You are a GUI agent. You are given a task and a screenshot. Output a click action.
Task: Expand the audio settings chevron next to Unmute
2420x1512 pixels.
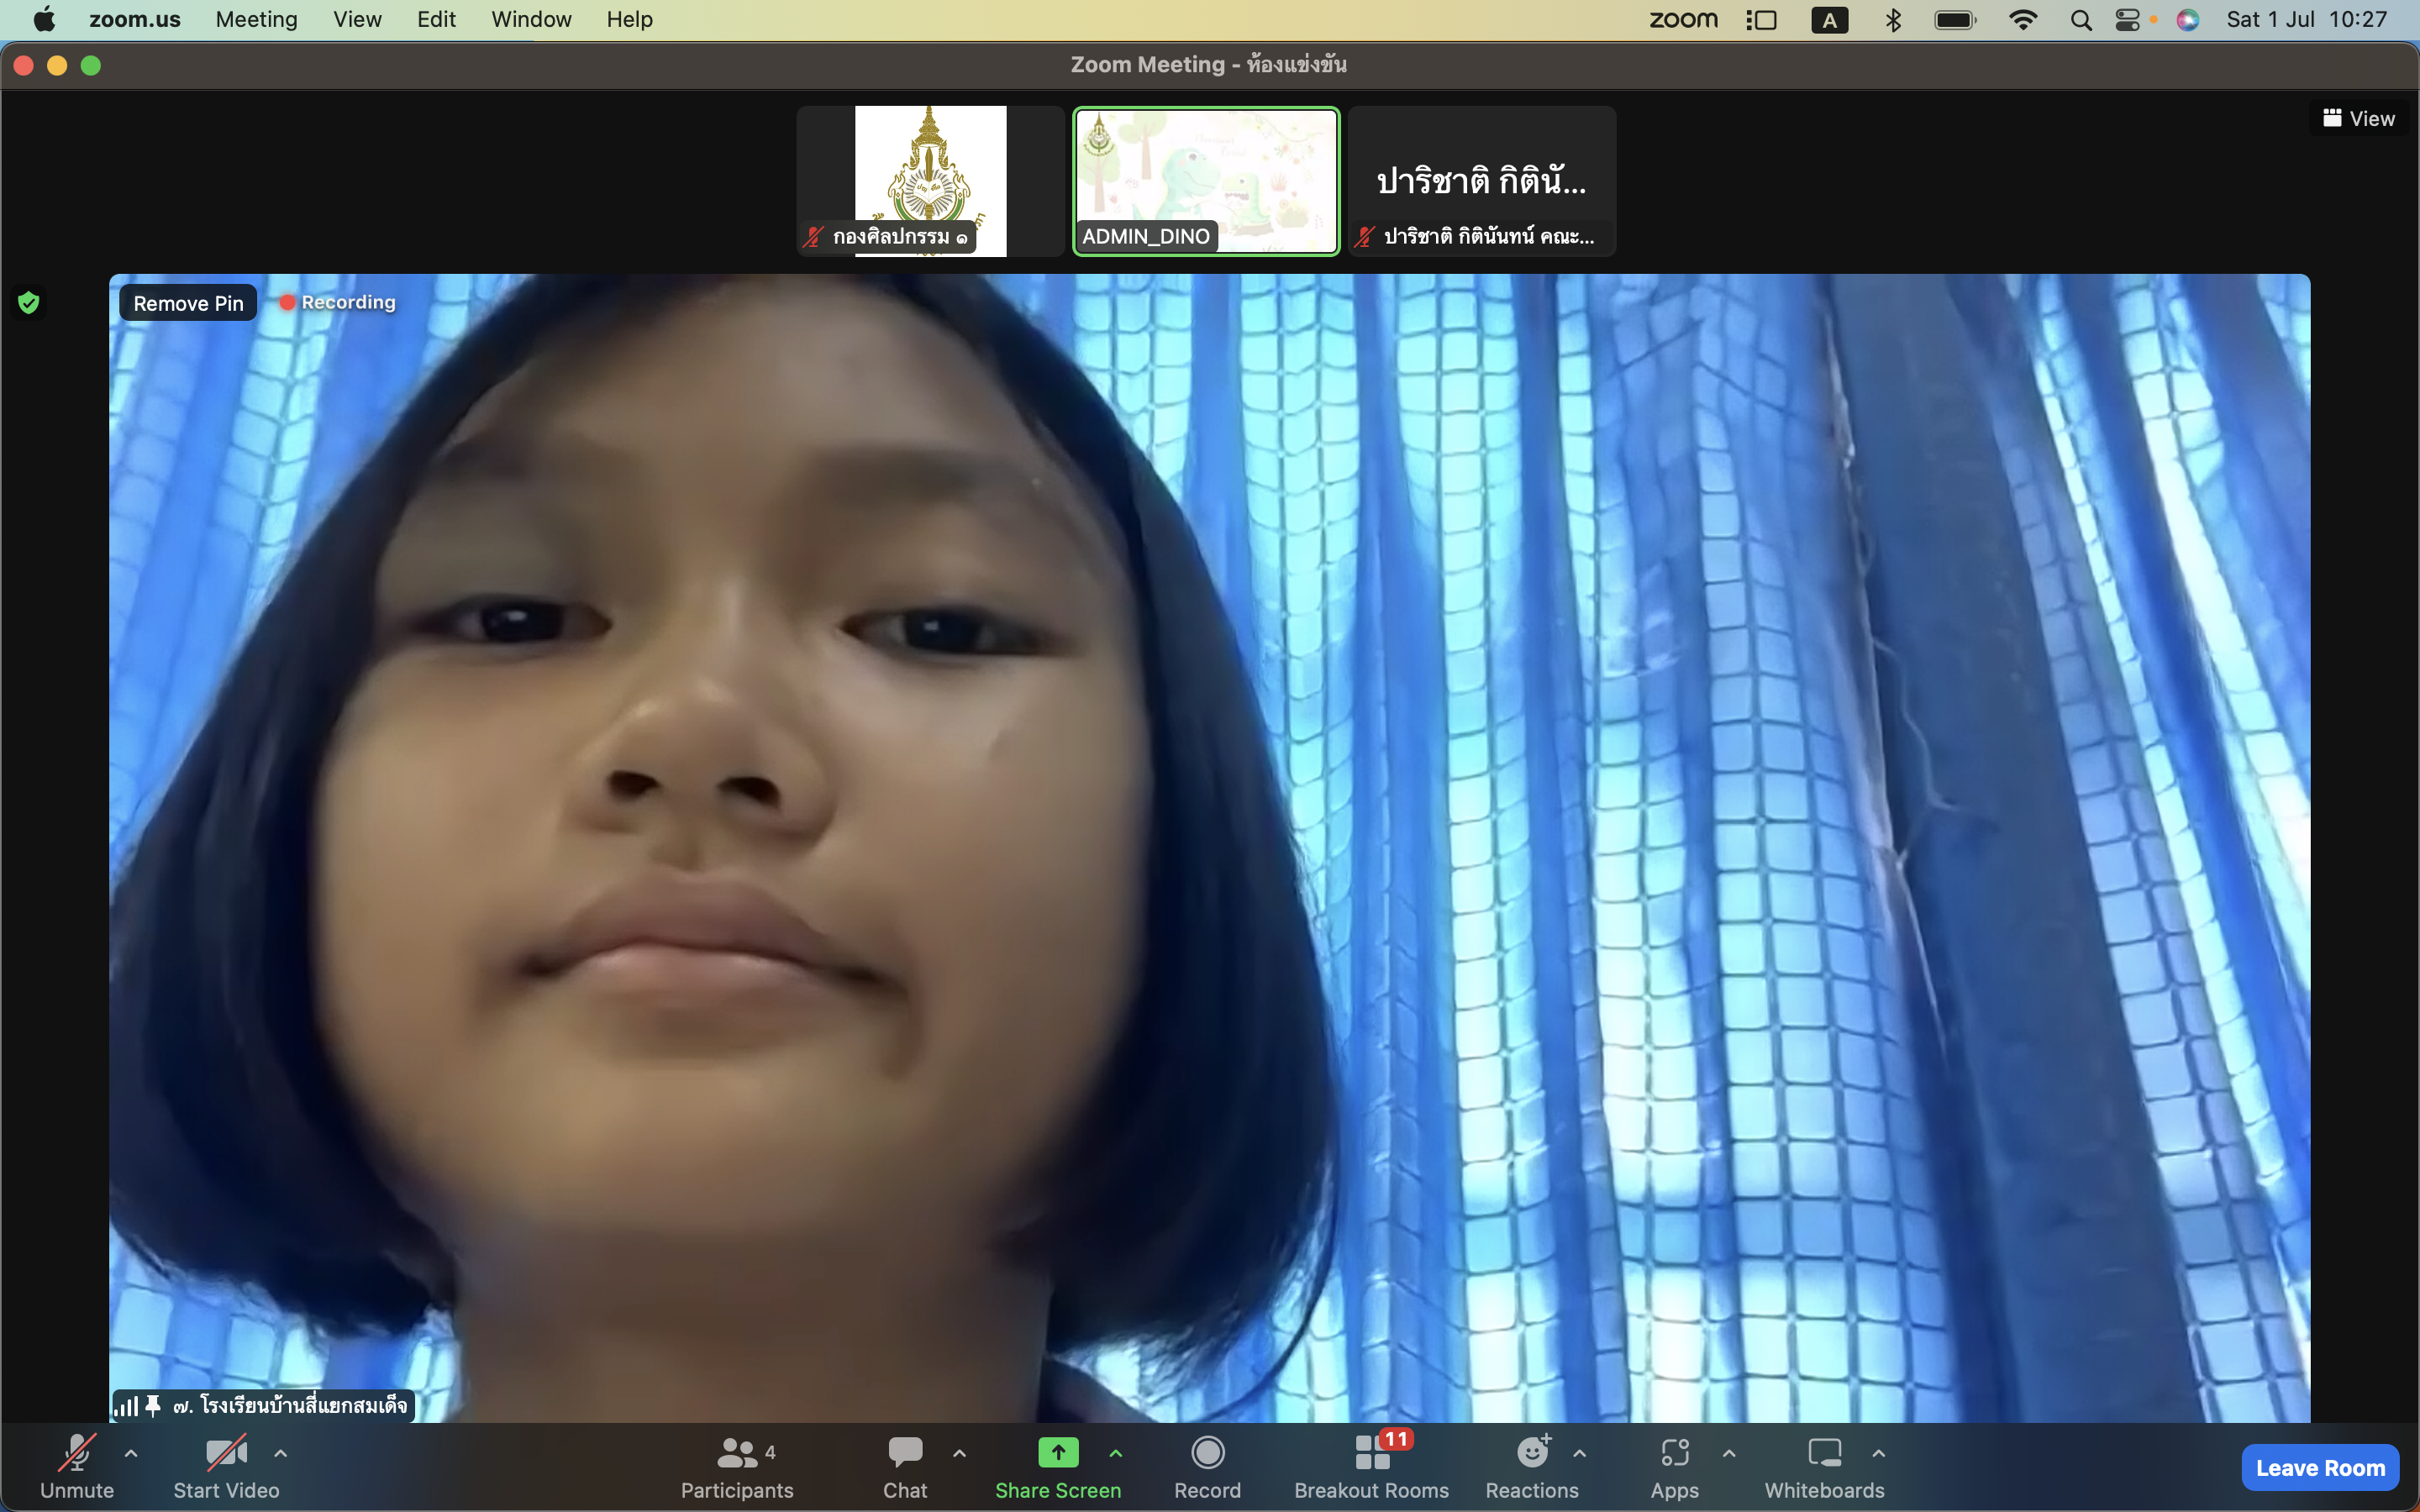point(133,1455)
